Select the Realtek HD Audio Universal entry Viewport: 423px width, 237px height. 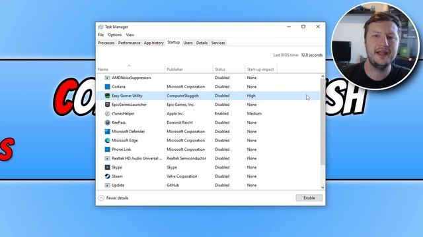[137, 158]
